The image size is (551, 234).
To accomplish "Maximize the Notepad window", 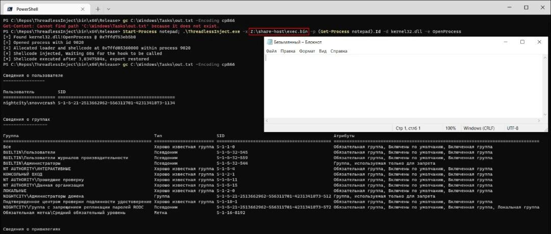I will [522, 42].
